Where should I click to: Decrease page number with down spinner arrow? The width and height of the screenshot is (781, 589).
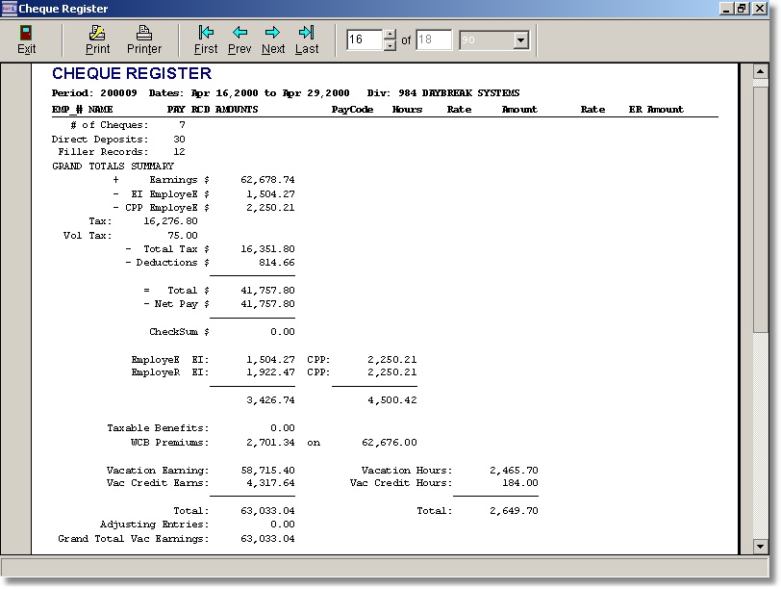[x=390, y=45]
